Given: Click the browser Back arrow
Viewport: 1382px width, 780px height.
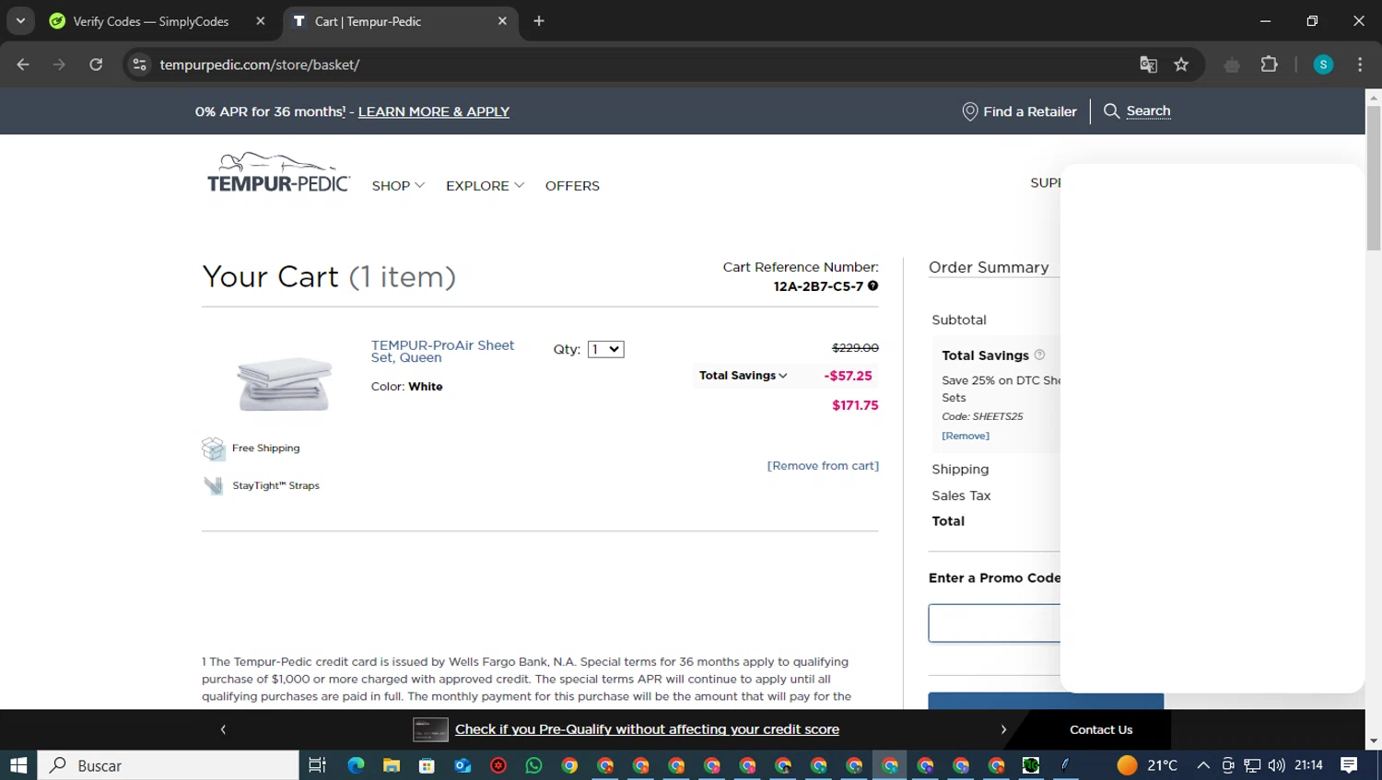Looking at the screenshot, I should click(23, 64).
